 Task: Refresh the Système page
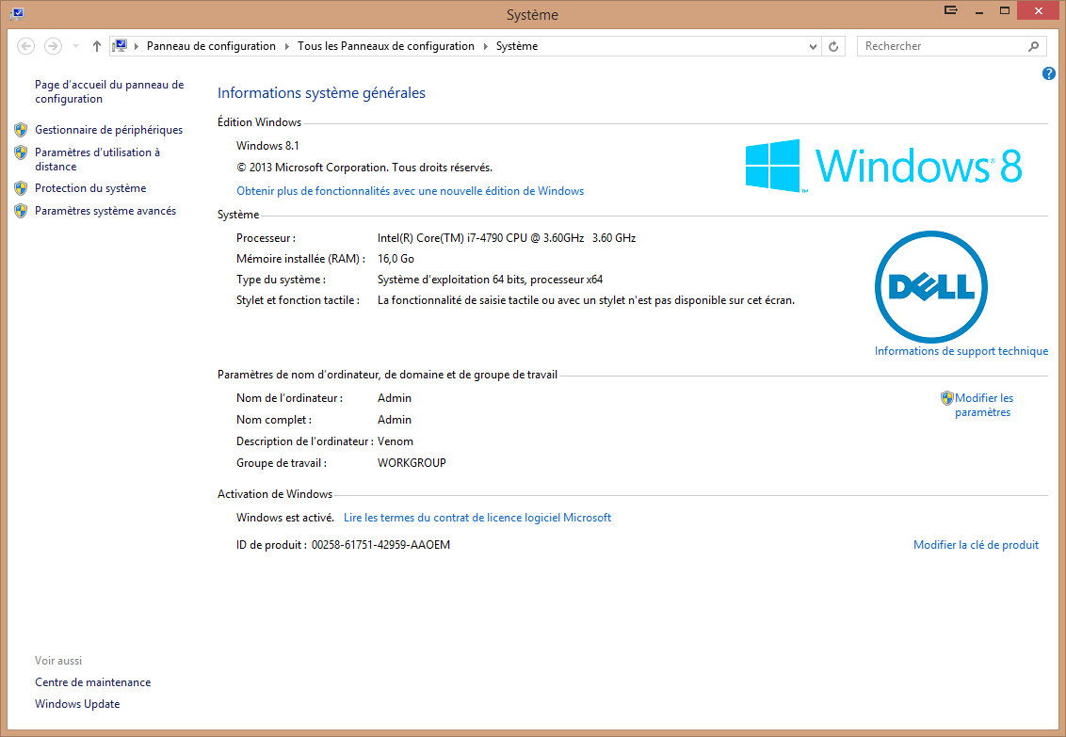833,46
